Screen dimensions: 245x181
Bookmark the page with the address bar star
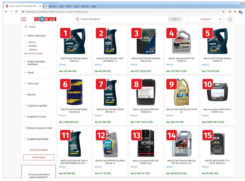(x=223, y=12)
